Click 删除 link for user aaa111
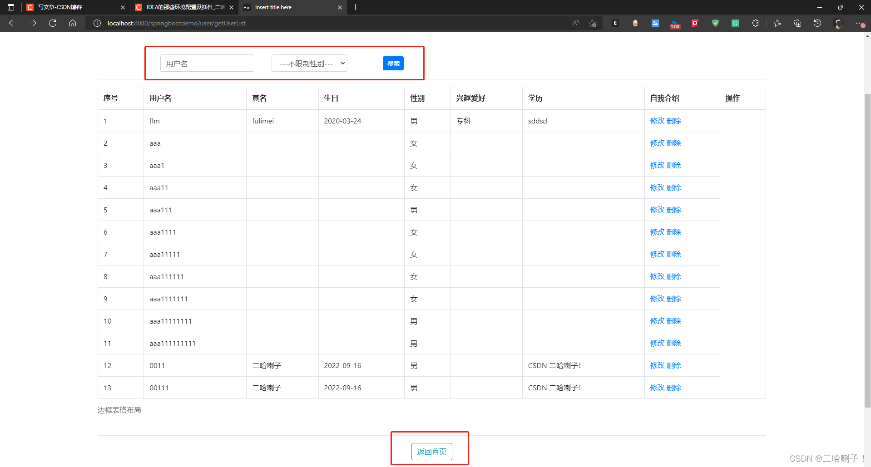Screen dimensions: 871x467 point(674,210)
